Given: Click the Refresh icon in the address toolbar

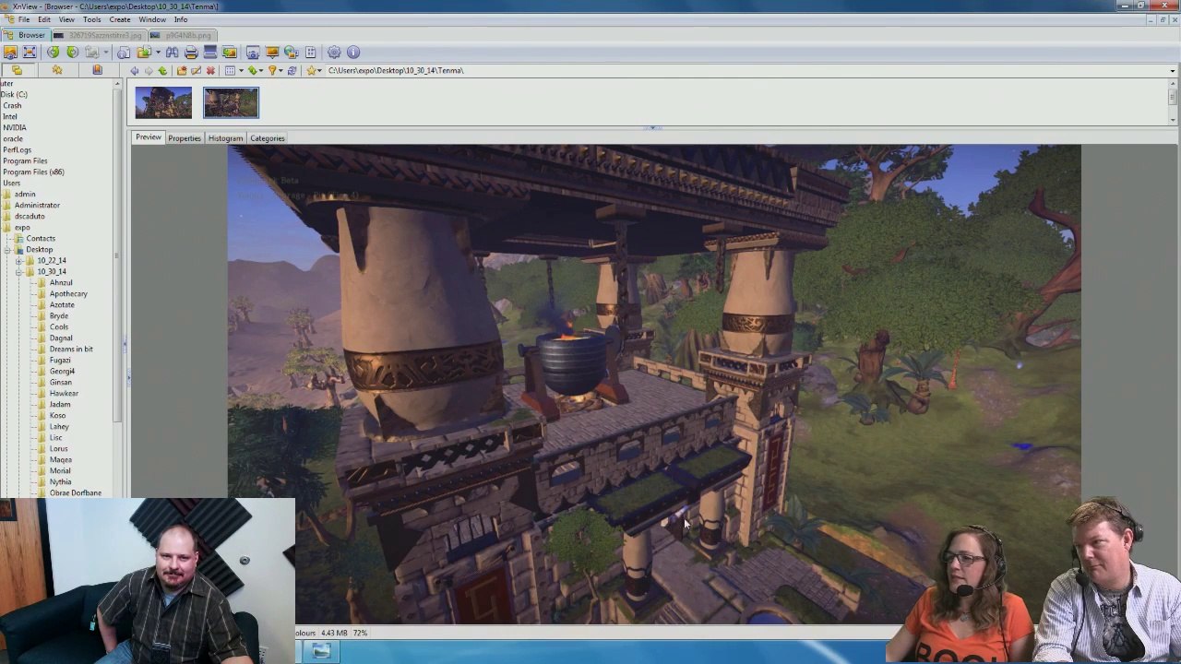Looking at the screenshot, I should (292, 71).
